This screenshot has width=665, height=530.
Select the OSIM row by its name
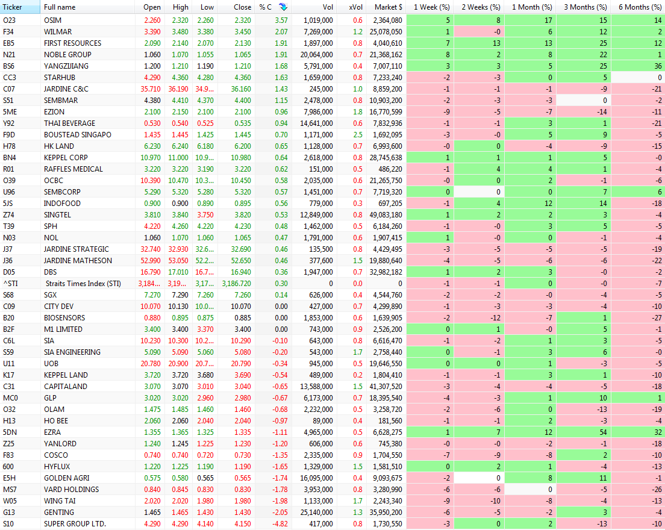[53, 20]
